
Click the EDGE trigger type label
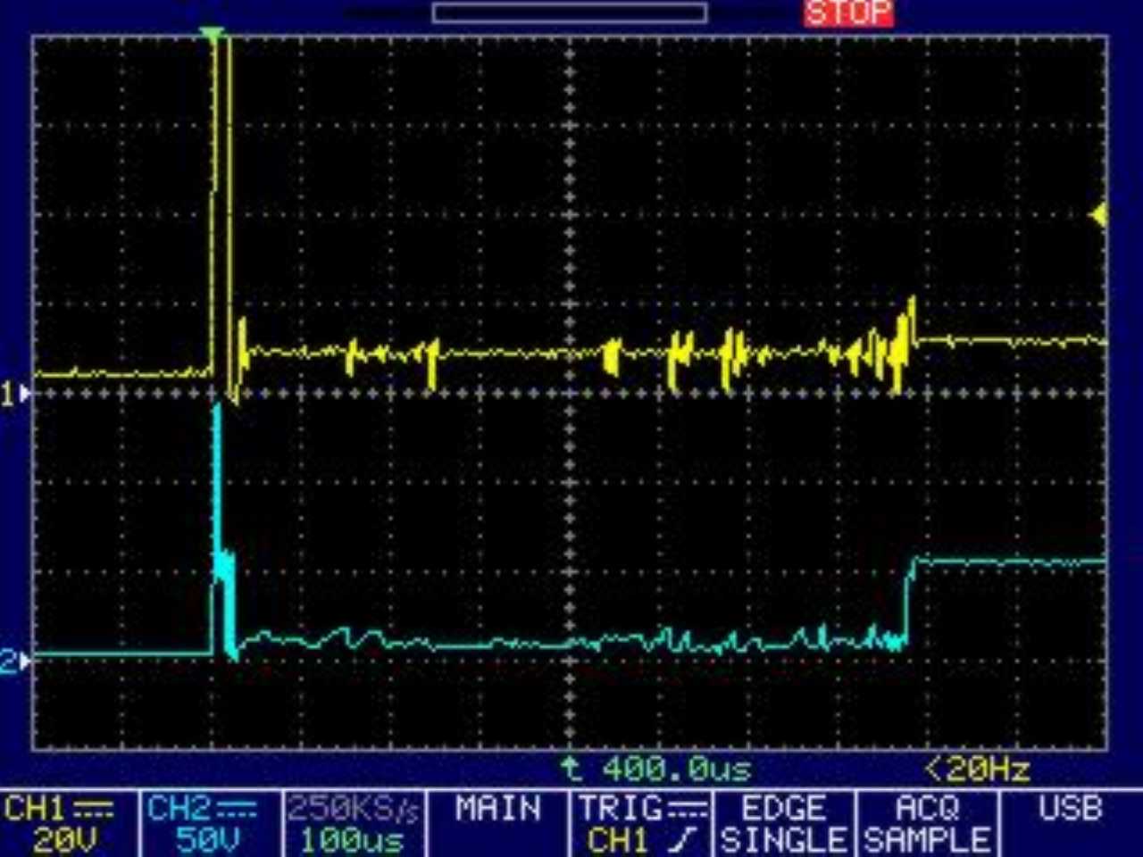coord(783,810)
